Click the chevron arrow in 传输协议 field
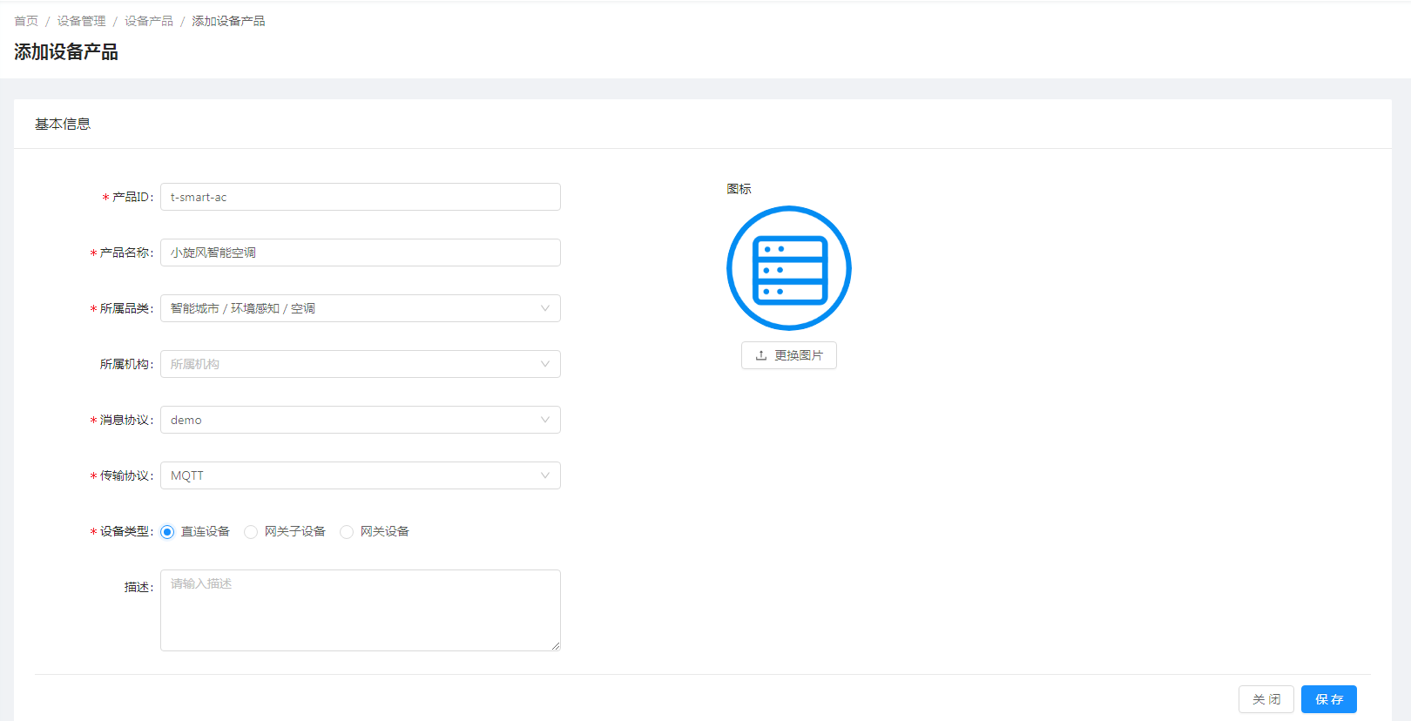 pyautogui.click(x=545, y=475)
